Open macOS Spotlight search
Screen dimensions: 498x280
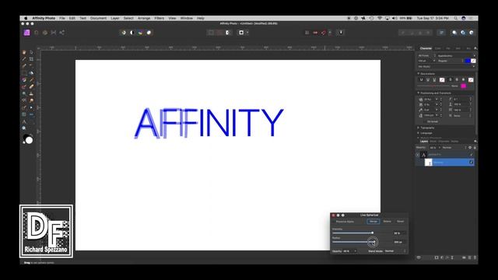456,19
